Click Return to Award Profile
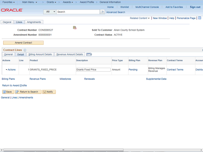 click(14, 85)
